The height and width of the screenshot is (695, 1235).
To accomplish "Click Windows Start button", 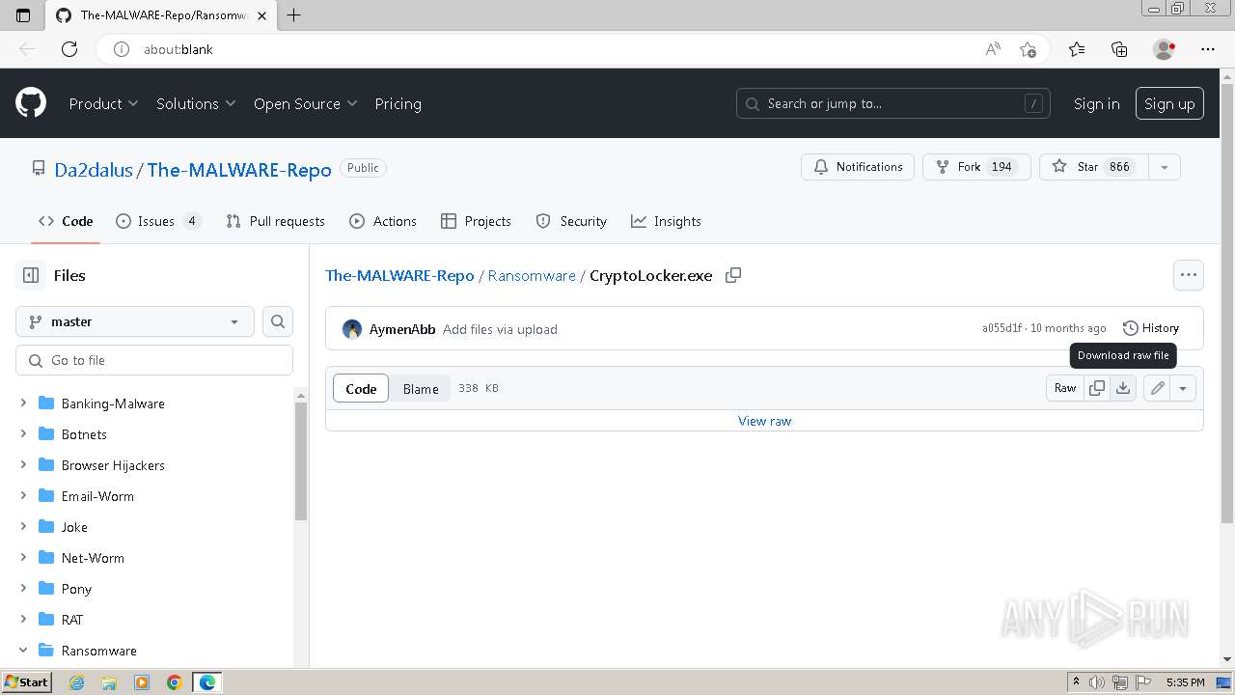I will coord(26,682).
